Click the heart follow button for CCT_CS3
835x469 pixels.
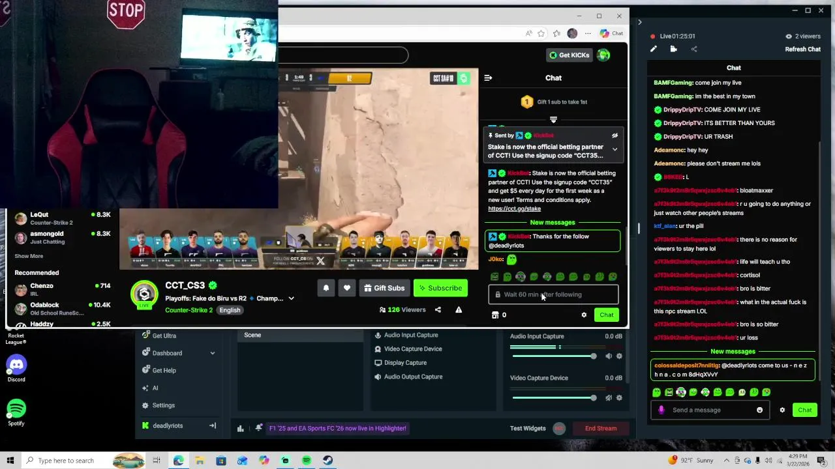347,288
